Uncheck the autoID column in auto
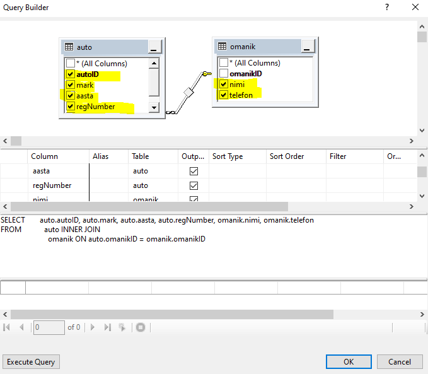The height and width of the screenshot is (374, 428). click(x=70, y=74)
